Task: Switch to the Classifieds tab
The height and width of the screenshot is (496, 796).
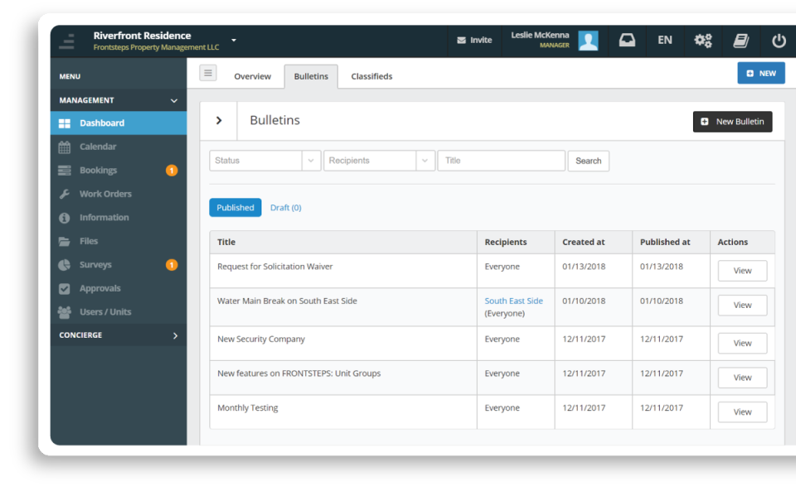Action: [371, 76]
